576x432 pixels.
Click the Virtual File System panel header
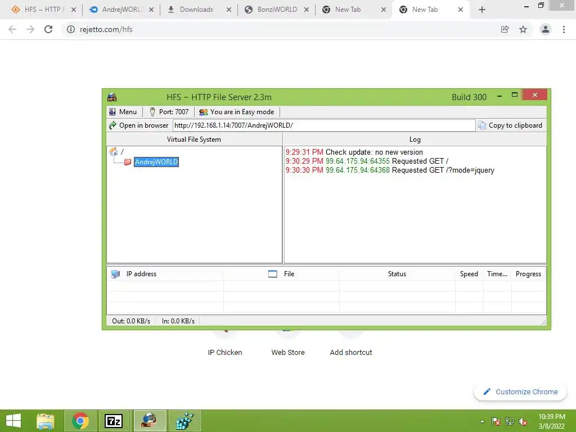pyautogui.click(x=194, y=139)
